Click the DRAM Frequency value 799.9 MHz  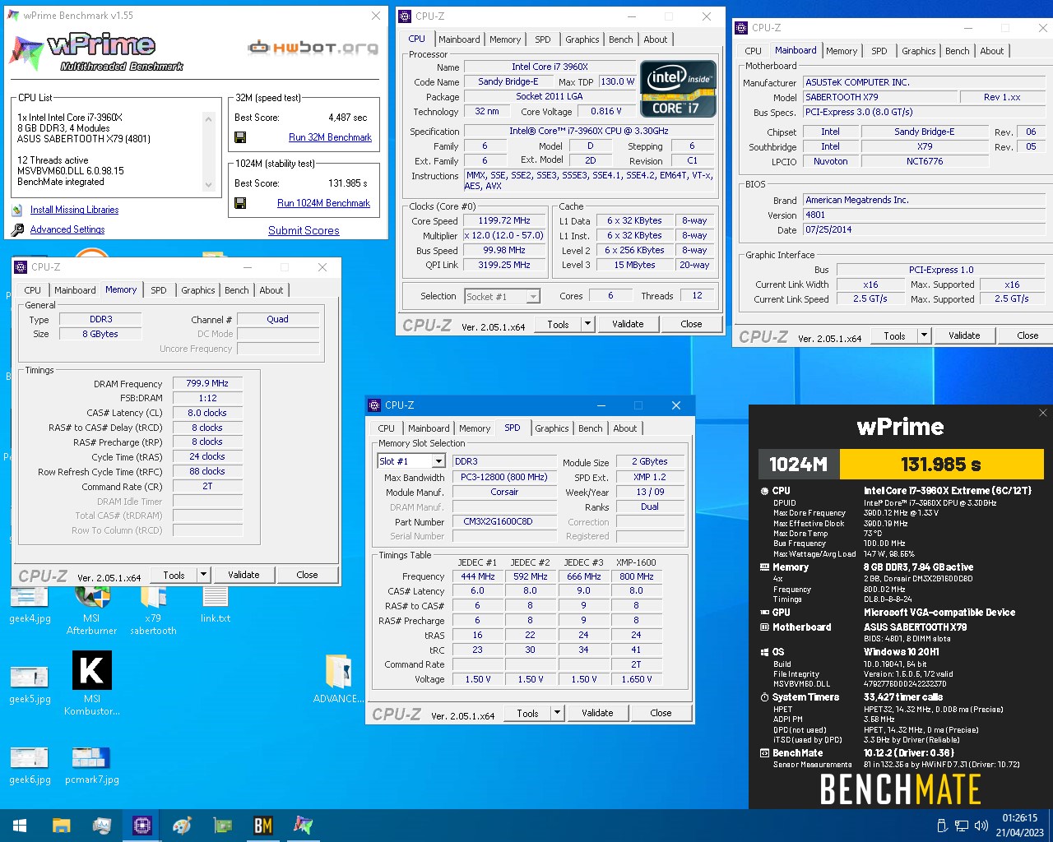(x=207, y=383)
